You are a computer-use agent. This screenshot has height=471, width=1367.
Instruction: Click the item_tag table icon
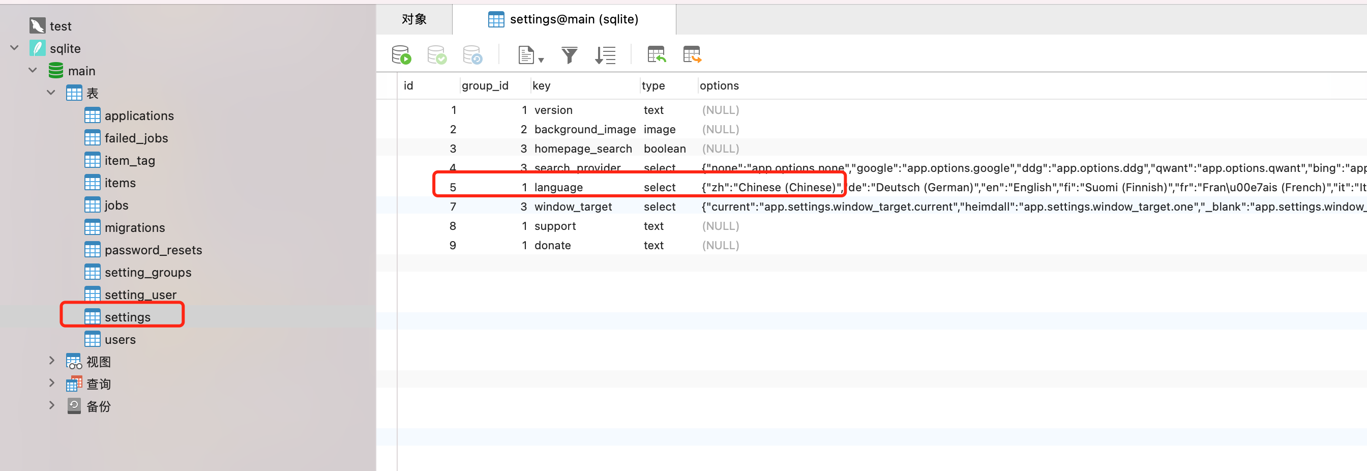[x=93, y=160]
